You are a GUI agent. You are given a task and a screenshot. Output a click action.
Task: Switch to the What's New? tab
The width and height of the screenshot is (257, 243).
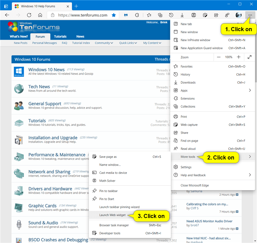coord(19,37)
